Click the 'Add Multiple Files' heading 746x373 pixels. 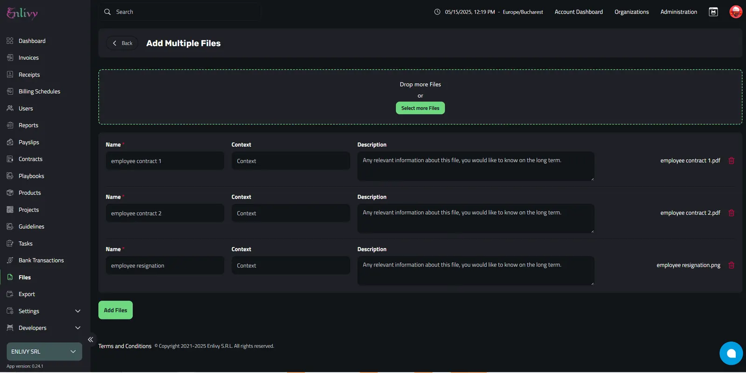(183, 43)
